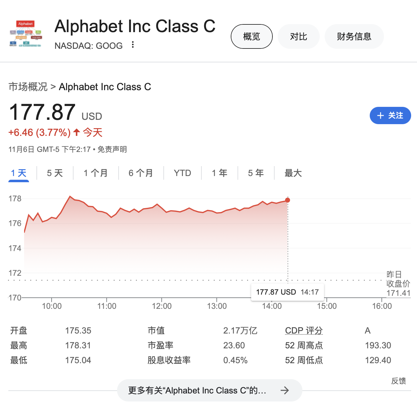Switch to the YTD chart range
Image resolution: width=417 pixels, height=420 pixels.
[182, 173]
